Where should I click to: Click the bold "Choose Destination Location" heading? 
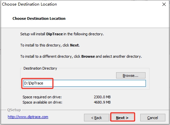click(39, 18)
